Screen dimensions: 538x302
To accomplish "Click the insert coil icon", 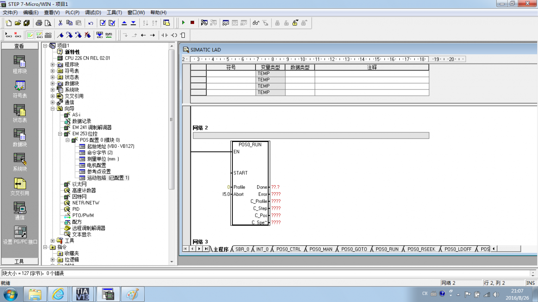I will [x=174, y=35].
